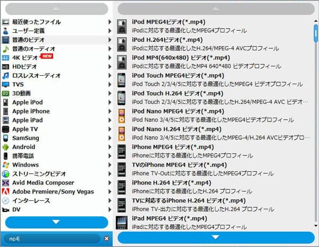Image resolution: width=319 pixels, height=247 pixels.
Task: Expand the TVS submenu arrow
Action: [110, 85]
